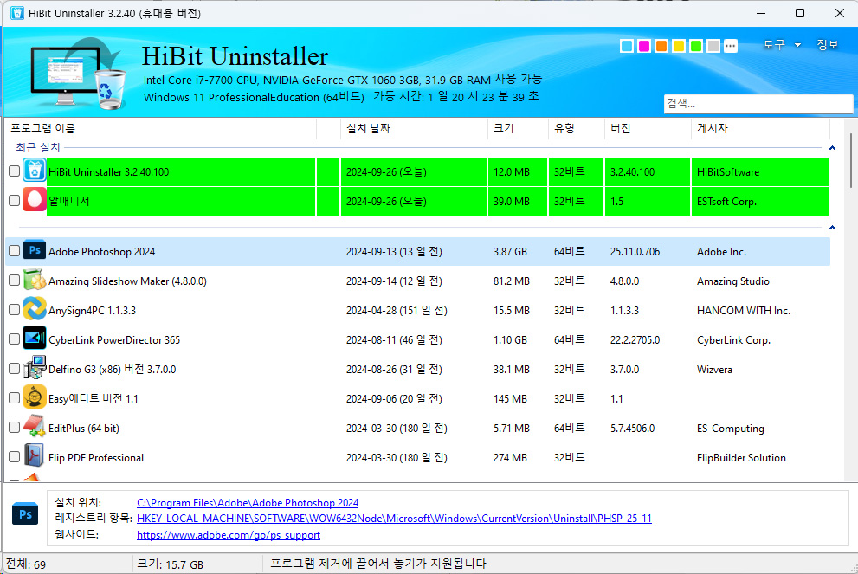The image size is (858, 574).
Task: Click the CyberLink PowerDirector 365 icon
Action: [x=34, y=339]
